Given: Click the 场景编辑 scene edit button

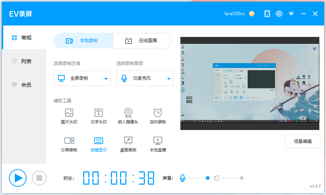Looking at the screenshot, I should [x=302, y=141].
